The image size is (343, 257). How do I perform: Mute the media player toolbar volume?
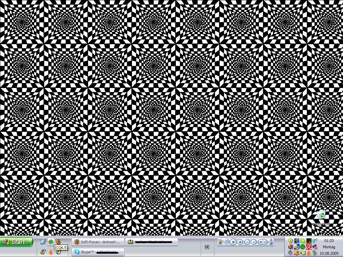point(261,242)
